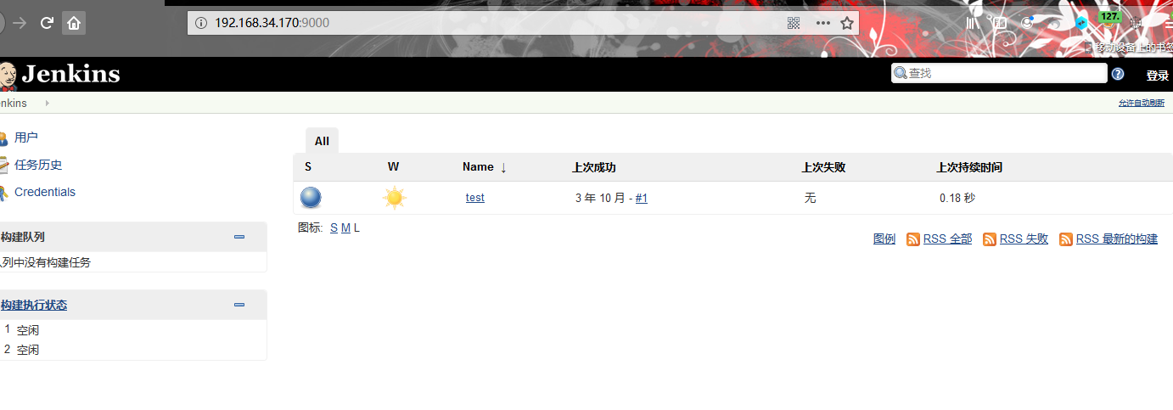This screenshot has width=1173, height=410.
Task: Click the 登录 login link
Action: pyautogui.click(x=1158, y=76)
